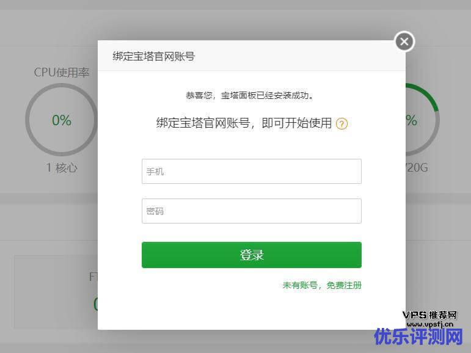Focus the 手机 phone number field
This screenshot has width=471, height=353.
[x=252, y=171]
